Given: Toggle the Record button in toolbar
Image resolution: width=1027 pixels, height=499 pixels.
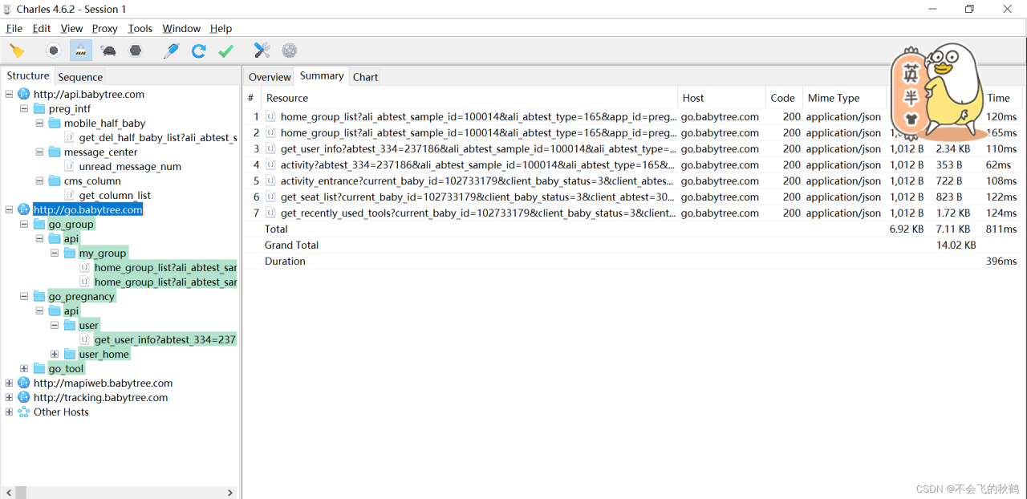Looking at the screenshot, I should tap(54, 51).
